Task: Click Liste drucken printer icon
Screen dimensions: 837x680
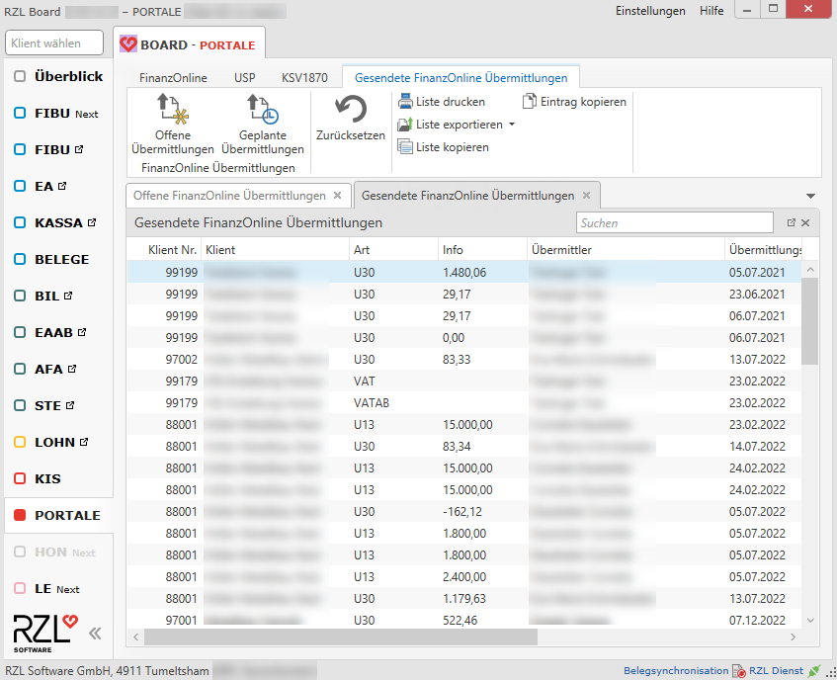Action: tap(405, 102)
